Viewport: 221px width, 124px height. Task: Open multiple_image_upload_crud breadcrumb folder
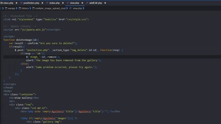pyautogui.click(x=50, y=8)
